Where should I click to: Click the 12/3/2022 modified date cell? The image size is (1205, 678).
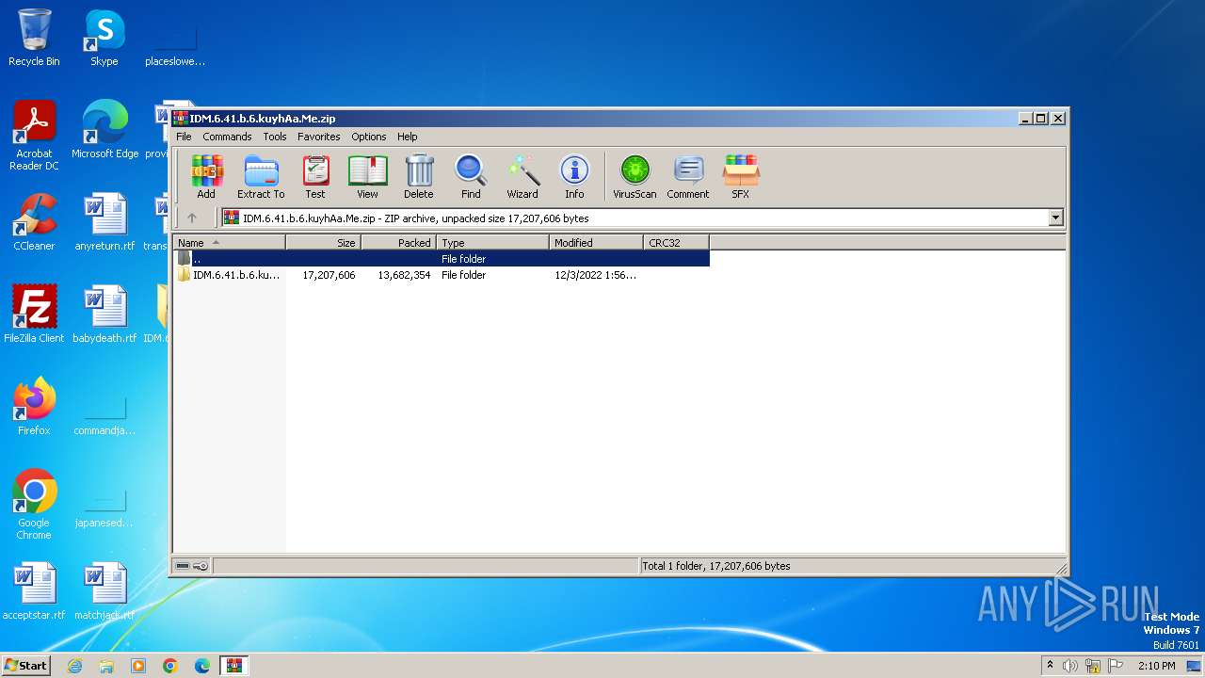pos(595,275)
